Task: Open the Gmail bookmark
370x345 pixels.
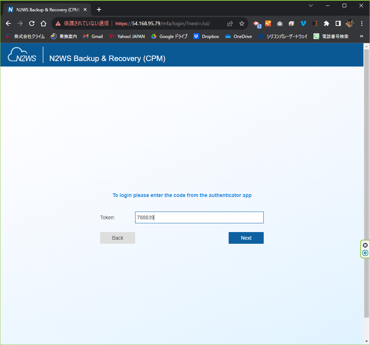Action: pos(93,37)
